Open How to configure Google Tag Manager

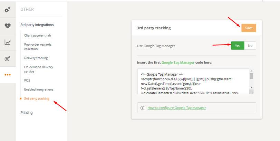pyautogui.click(x=177, y=108)
